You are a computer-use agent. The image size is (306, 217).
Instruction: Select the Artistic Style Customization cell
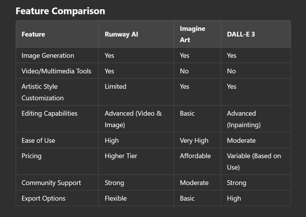(x=42, y=92)
